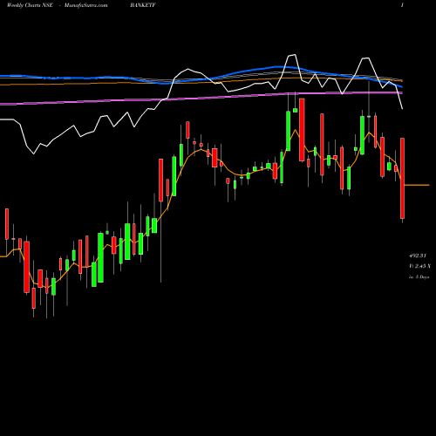Click the MunafaSutra.com label
The height and width of the screenshot is (436, 436).
pyautogui.click(x=85, y=5)
